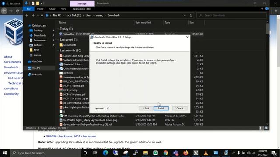280x157 pixels.
Task: Select This PC in the navigation pane
Action: (x=36, y=68)
